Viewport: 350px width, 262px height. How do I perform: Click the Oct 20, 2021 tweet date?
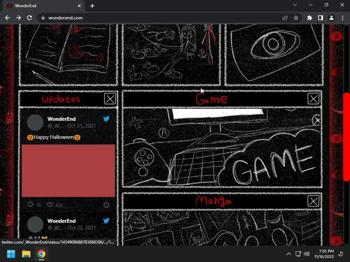(81, 228)
